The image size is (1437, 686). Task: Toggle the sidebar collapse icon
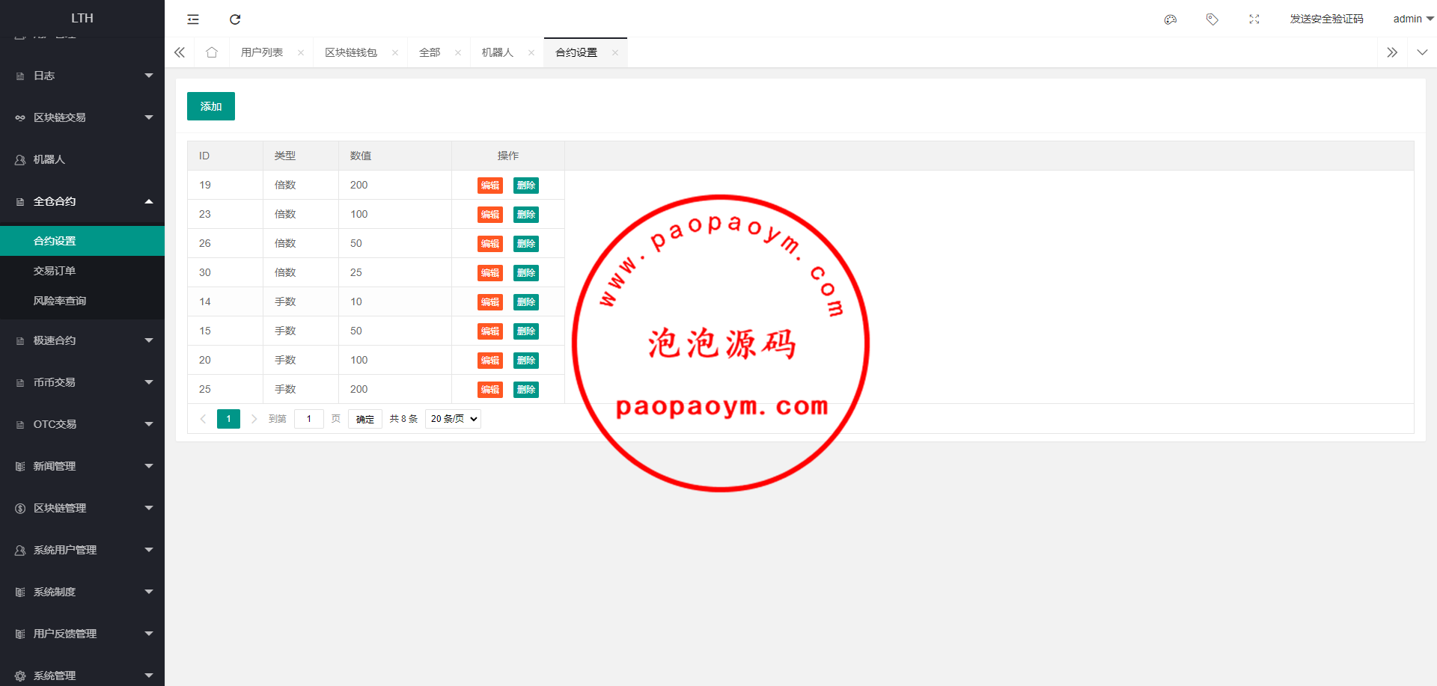point(193,19)
